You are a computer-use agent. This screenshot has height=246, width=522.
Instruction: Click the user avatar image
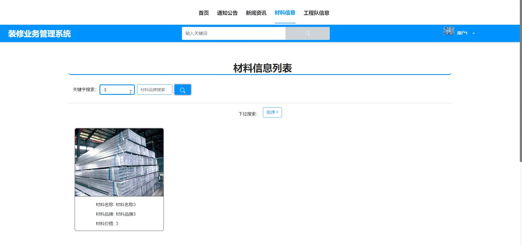(449, 31)
